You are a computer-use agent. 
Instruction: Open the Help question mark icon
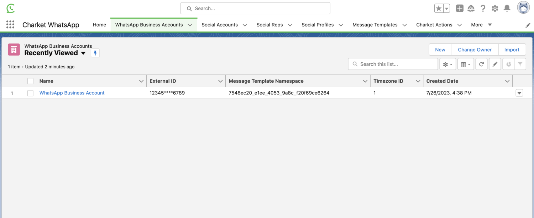(483, 8)
